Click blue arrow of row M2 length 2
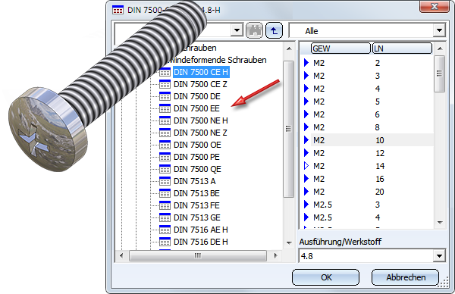 click(x=306, y=63)
